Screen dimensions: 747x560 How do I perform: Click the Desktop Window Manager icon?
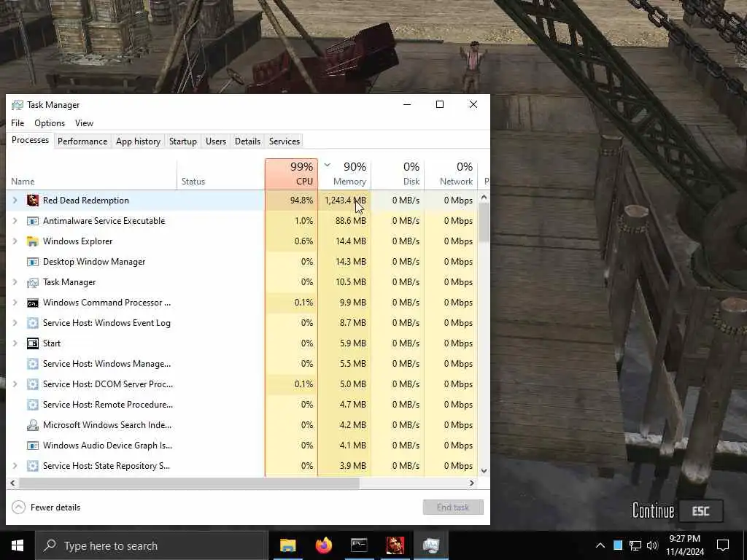coord(32,262)
